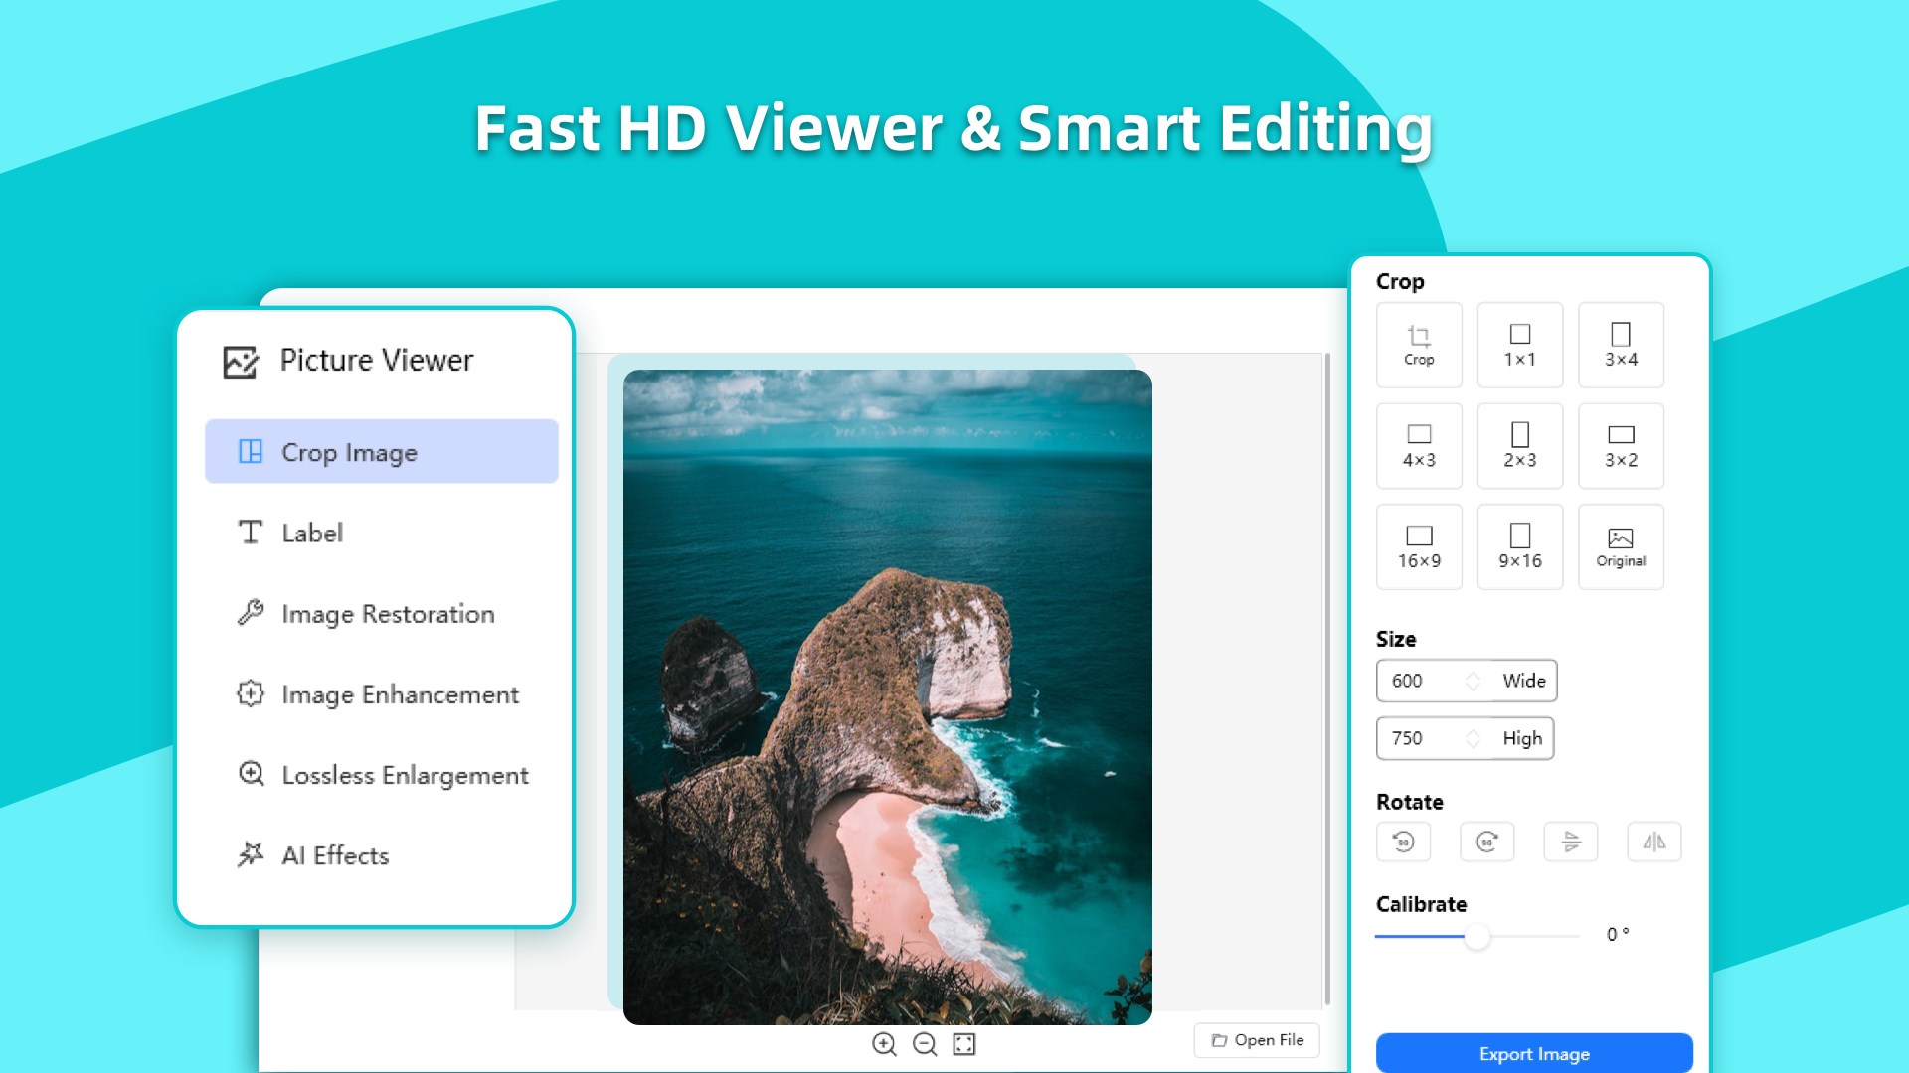This screenshot has height=1073, width=1909.
Task: Select the 9×16 crop preset
Action: click(x=1519, y=546)
